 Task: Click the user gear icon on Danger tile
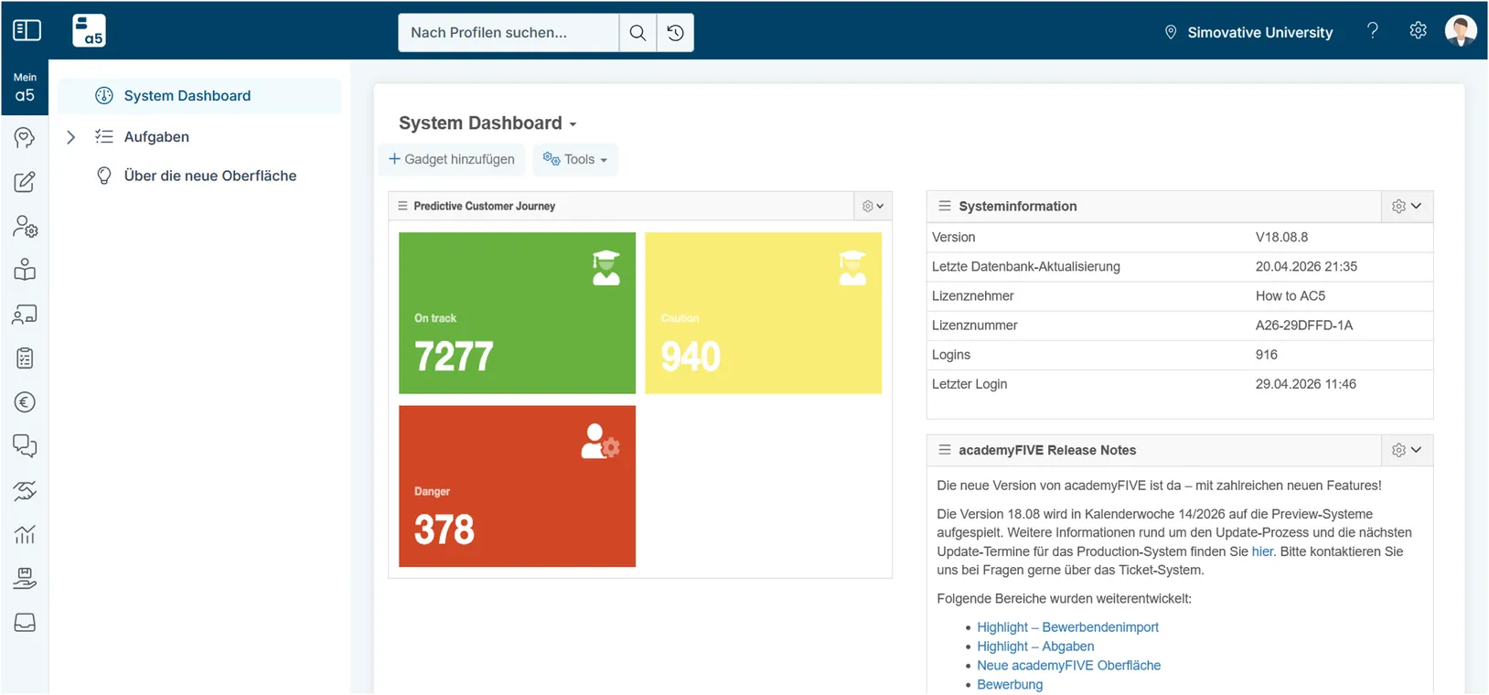tap(600, 441)
